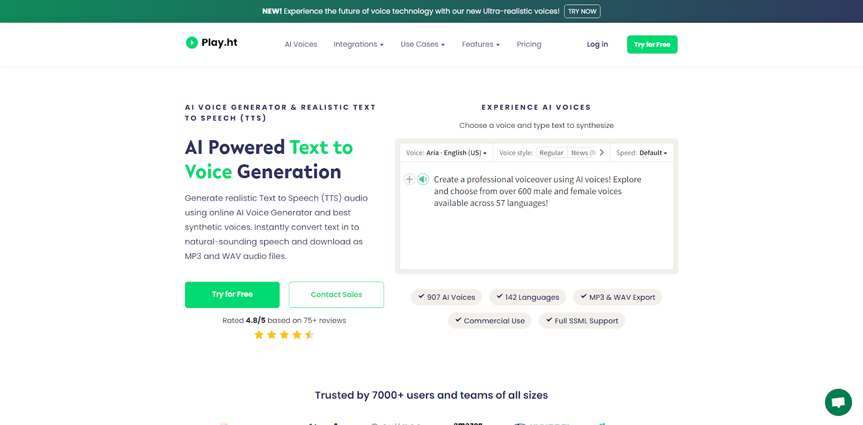Click the TRY NOW banner button
The width and height of the screenshot is (863, 425).
582,11
